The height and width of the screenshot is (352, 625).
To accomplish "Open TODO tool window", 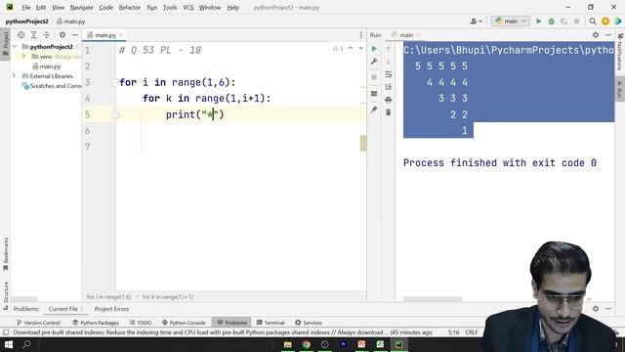I will tap(141, 323).
